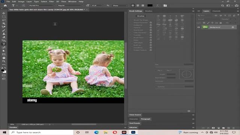Click the Search magnifier in options bar
The height and width of the screenshot is (135, 240).
tap(222, 6)
